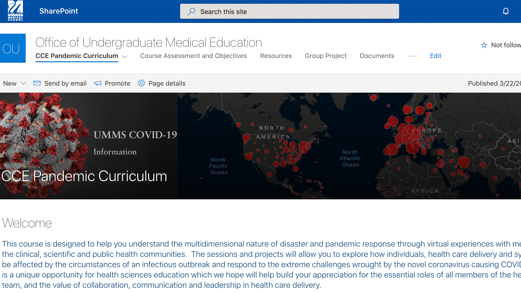This screenshot has width=521, height=293.
Task: Select the Documents navigation item
Action: coord(377,56)
